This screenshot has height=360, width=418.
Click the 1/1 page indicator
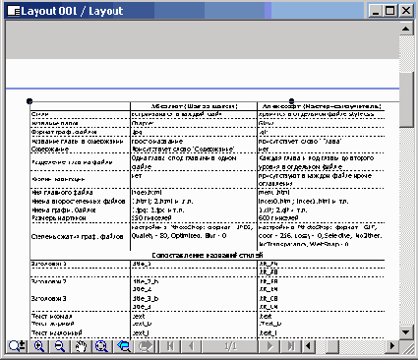[231, 346]
